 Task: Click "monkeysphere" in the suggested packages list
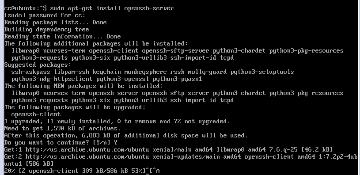coord(145,72)
